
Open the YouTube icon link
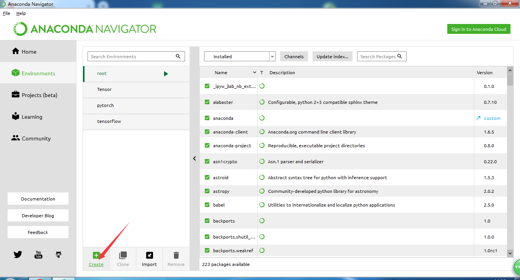click(x=38, y=255)
